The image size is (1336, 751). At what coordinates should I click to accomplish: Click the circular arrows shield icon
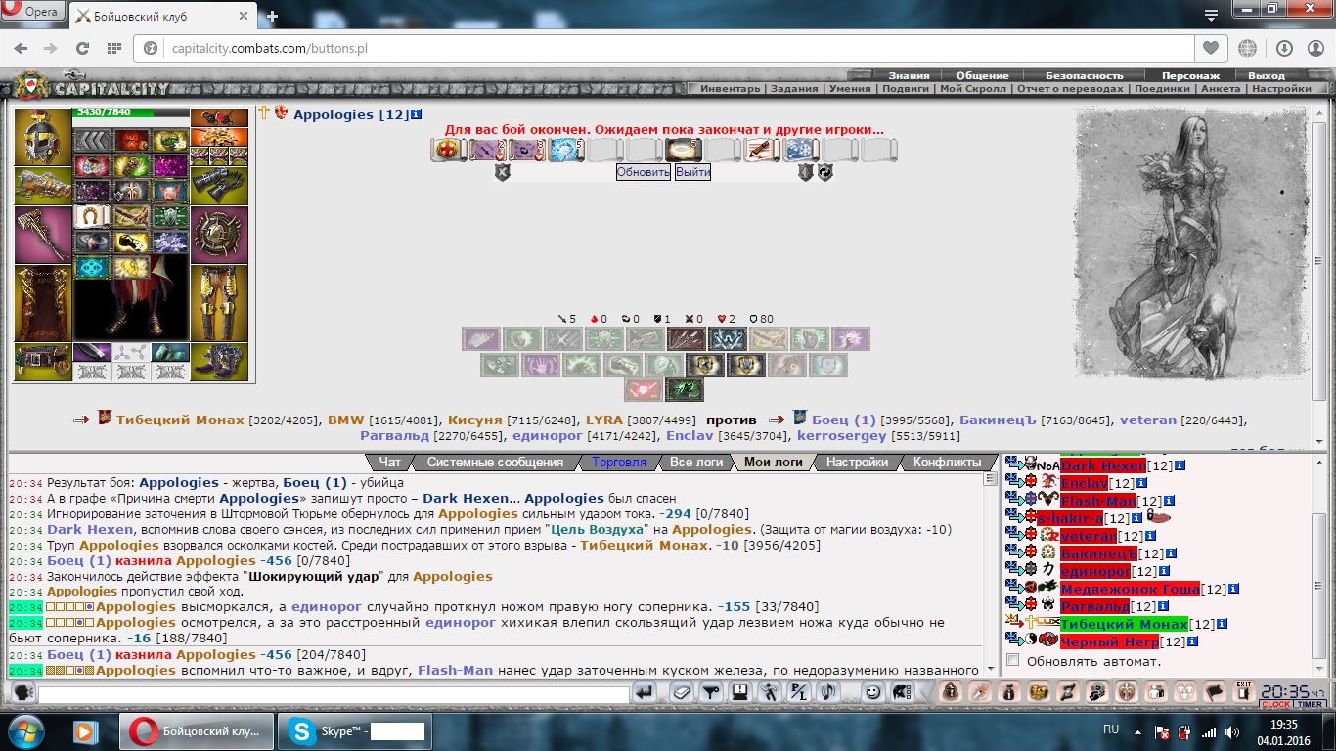[825, 172]
